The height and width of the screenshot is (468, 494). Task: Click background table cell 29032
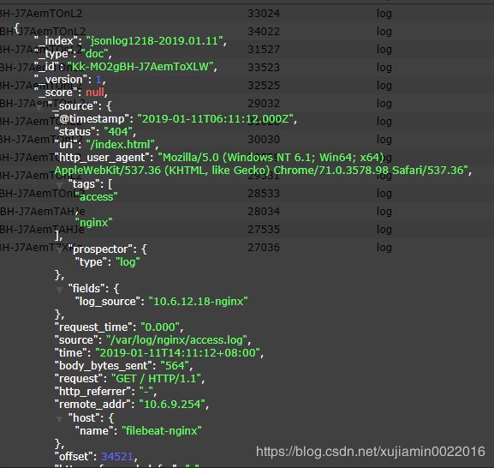[x=264, y=104]
